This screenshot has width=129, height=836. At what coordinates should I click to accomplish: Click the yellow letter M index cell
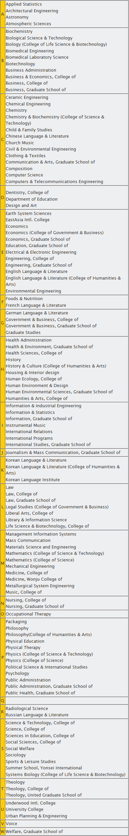[x=3, y=563]
